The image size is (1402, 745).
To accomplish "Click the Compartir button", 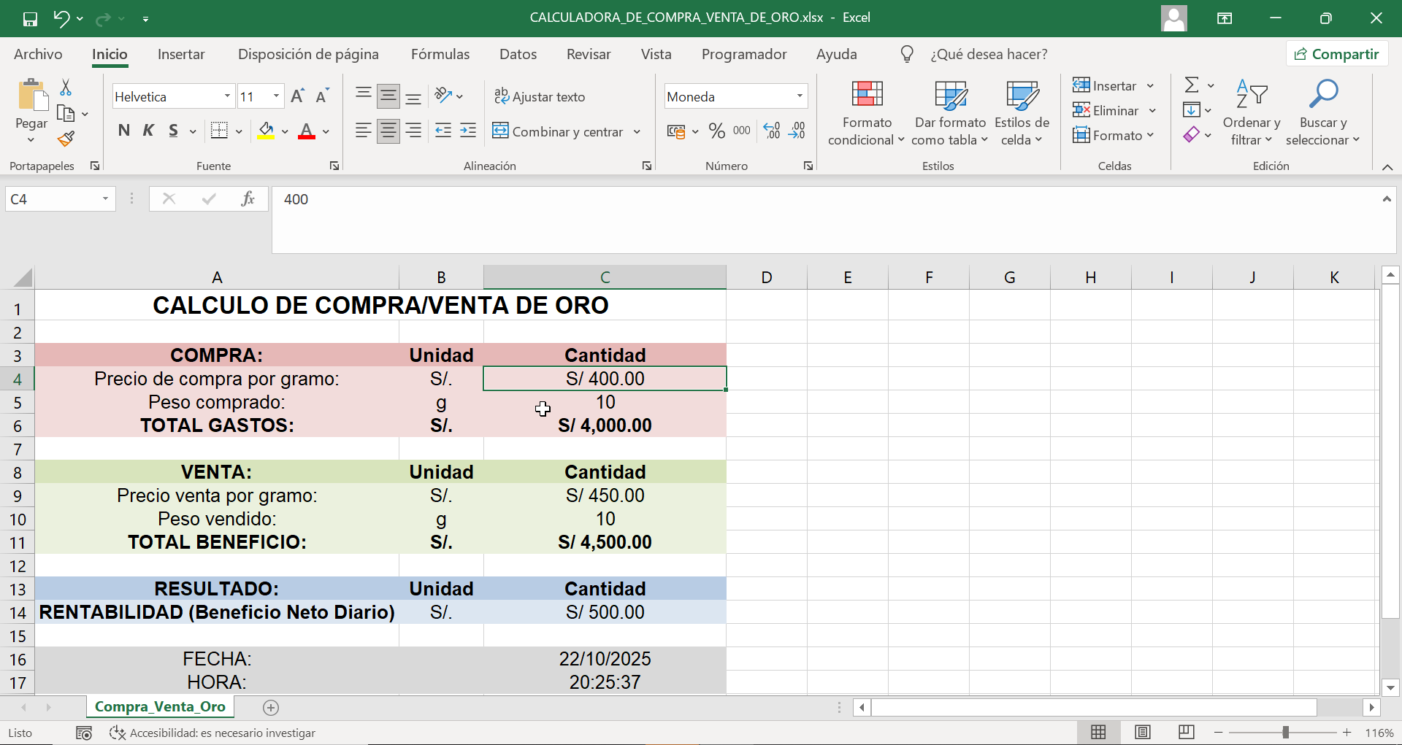I will [x=1336, y=53].
